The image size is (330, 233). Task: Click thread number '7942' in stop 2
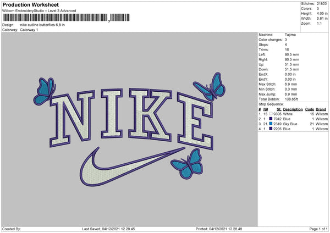click(x=277, y=119)
